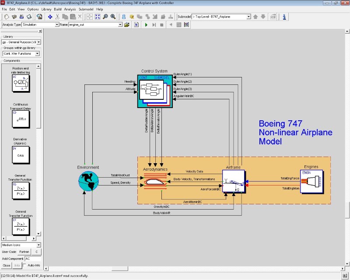Click the status bar model-read message
The height and width of the screenshot is (280, 350).
click(x=45, y=276)
